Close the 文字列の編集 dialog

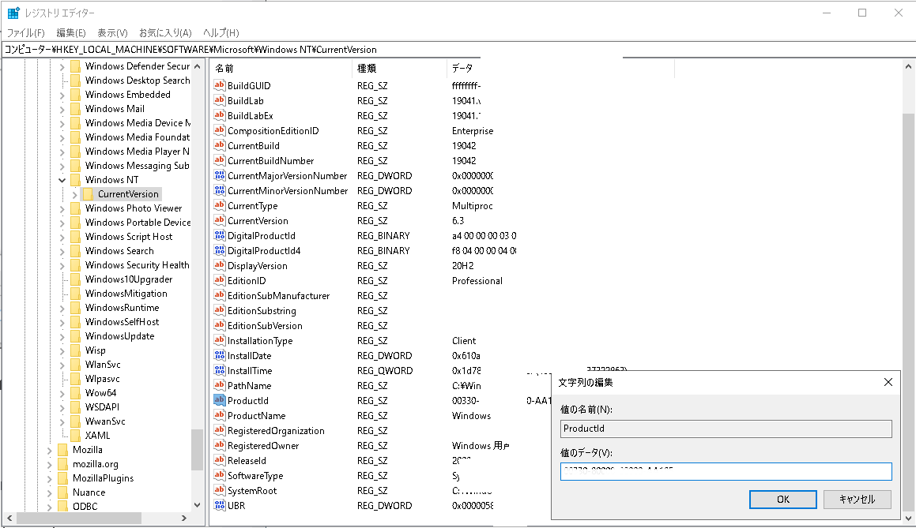click(x=888, y=382)
